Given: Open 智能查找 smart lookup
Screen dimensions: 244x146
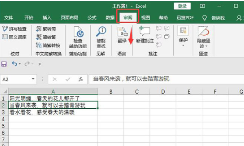Looking at the screenshot, I should coord(101,37).
